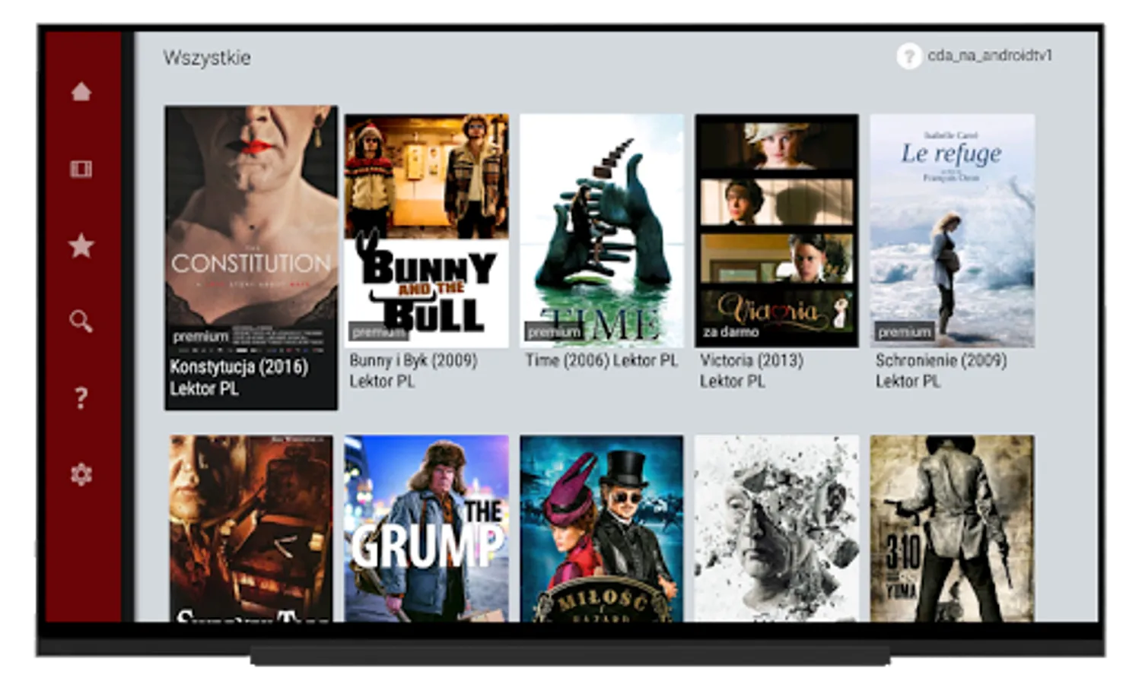The image size is (1142, 684).
Task: Click the za darmo badge on Victoria
Action: [x=730, y=331]
